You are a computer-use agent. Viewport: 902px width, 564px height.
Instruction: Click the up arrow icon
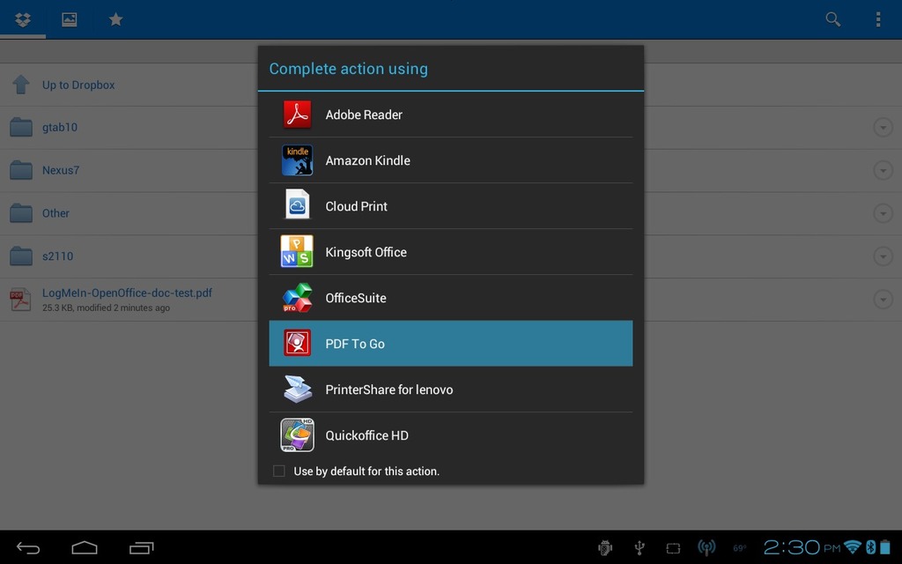pyautogui.click(x=21, y=84)
